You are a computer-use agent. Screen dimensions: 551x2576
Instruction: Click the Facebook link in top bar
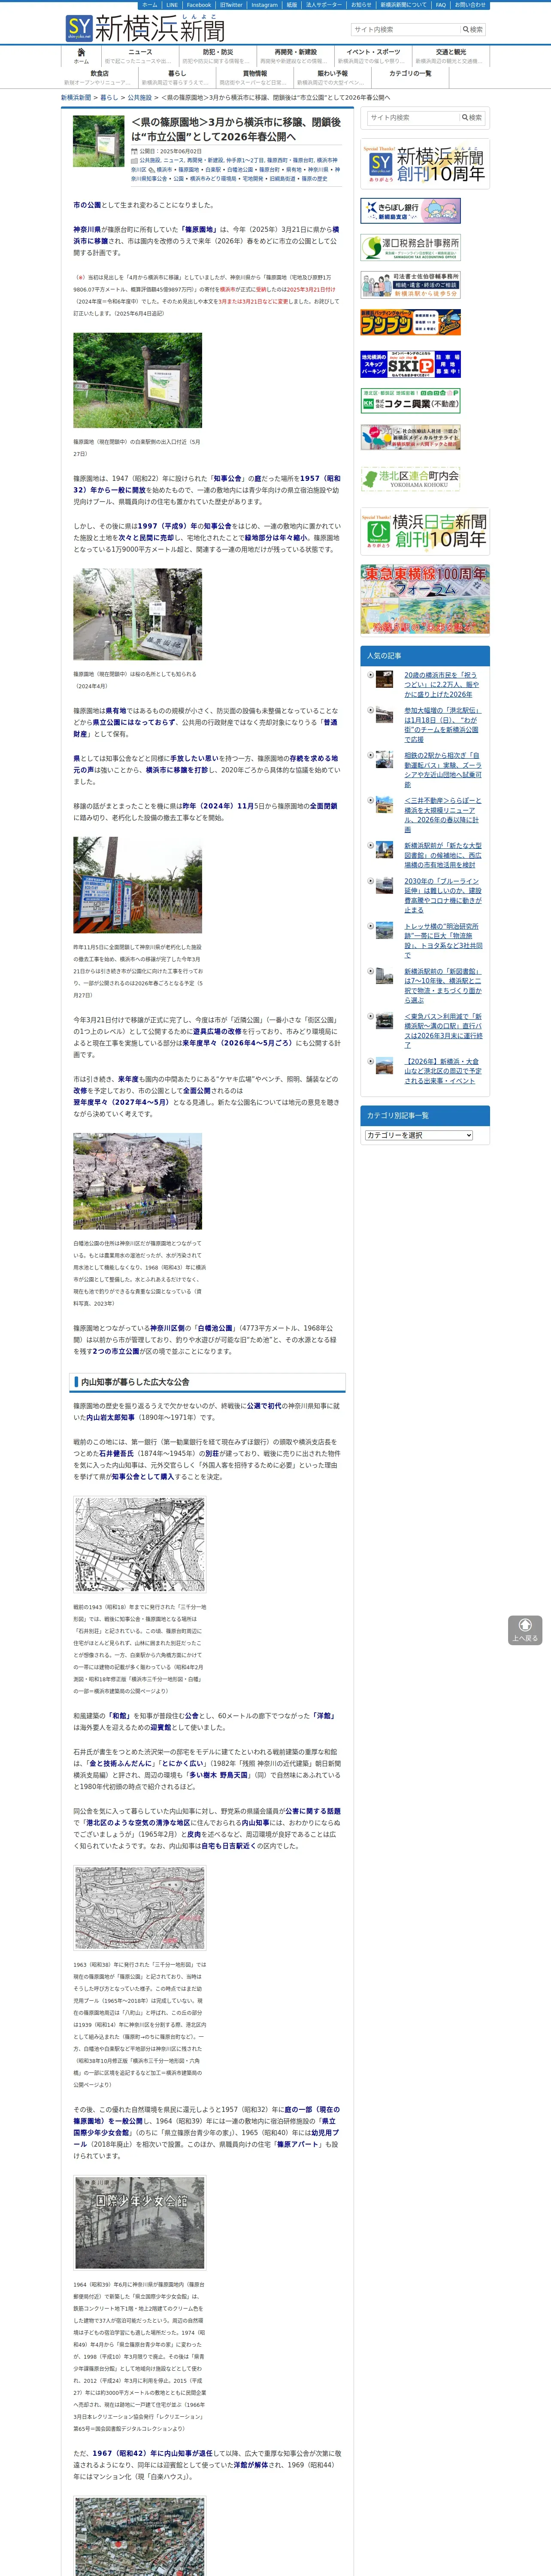coord(199,5)
